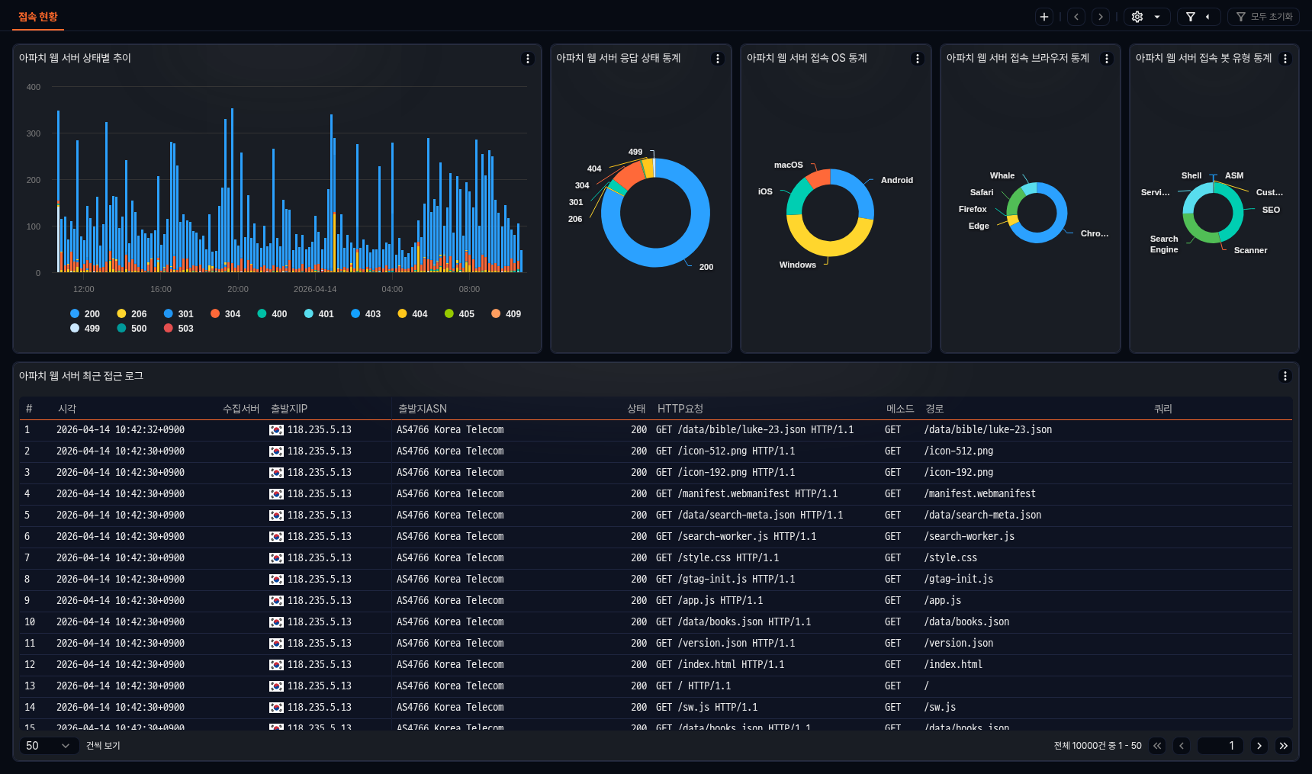This screenshot has height=774, width=1312.
Task: Switch to the '접속 현황' tab
Action: [x=38, y=17]
